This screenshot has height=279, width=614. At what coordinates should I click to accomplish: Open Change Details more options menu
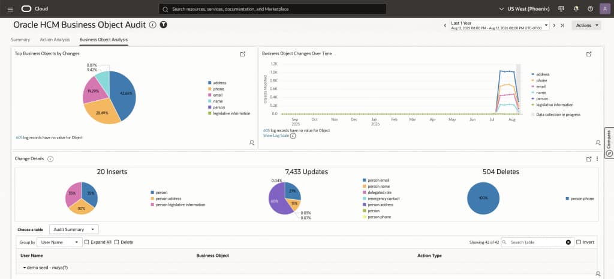point(597,159)
